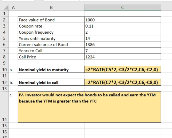Select row 1 header
This screenshot has height=138, width=172.
point(4,14)
